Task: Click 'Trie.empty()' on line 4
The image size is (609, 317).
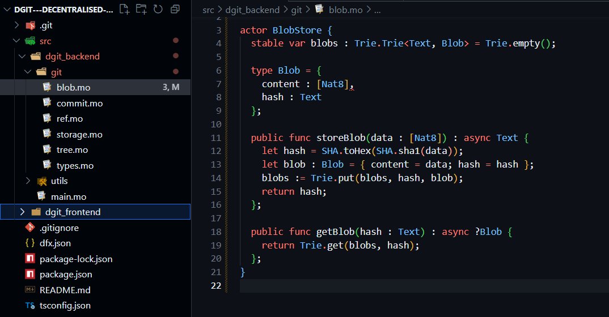Action: [518, 43]
